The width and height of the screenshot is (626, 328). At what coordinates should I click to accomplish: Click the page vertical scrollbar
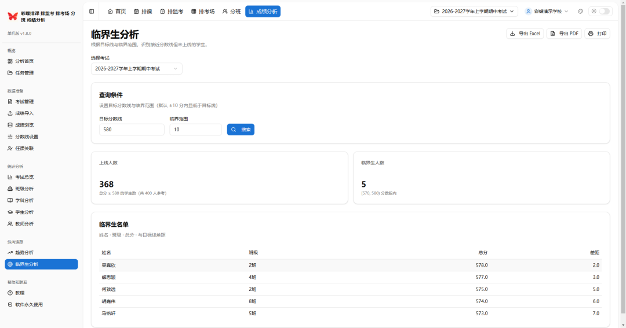point(623,160)
